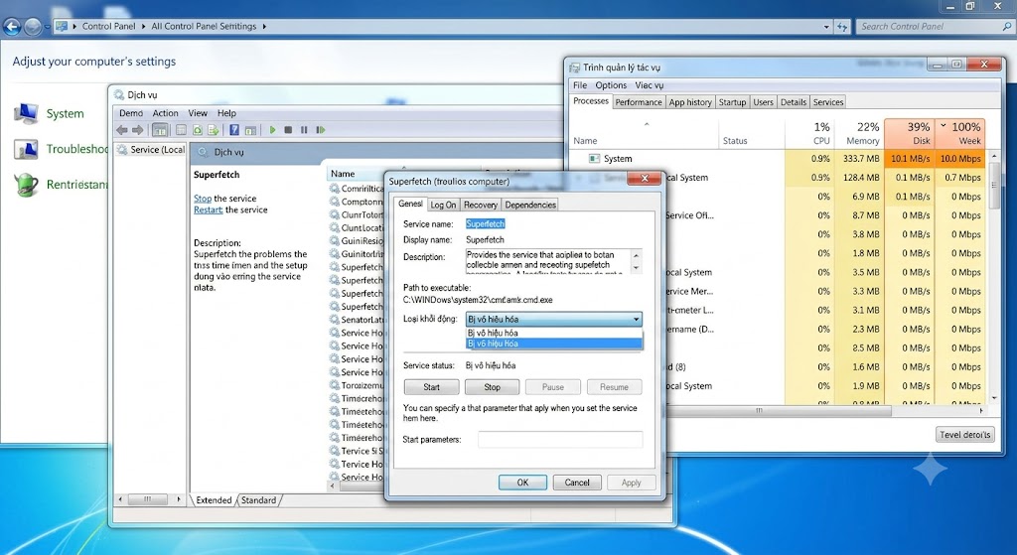Select the Comririltica service row
This screenshot has width=1017, height=555.
(357, 189)
